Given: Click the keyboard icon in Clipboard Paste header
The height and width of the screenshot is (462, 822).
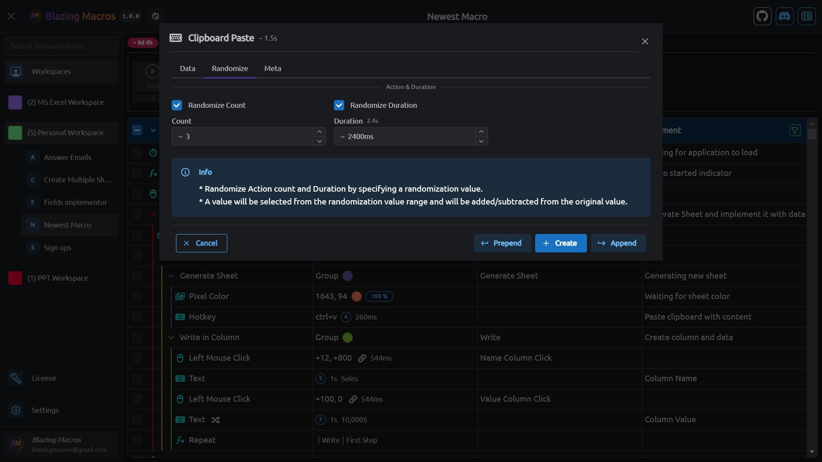Looking at the screenshot, I should [x=176, y=38].
